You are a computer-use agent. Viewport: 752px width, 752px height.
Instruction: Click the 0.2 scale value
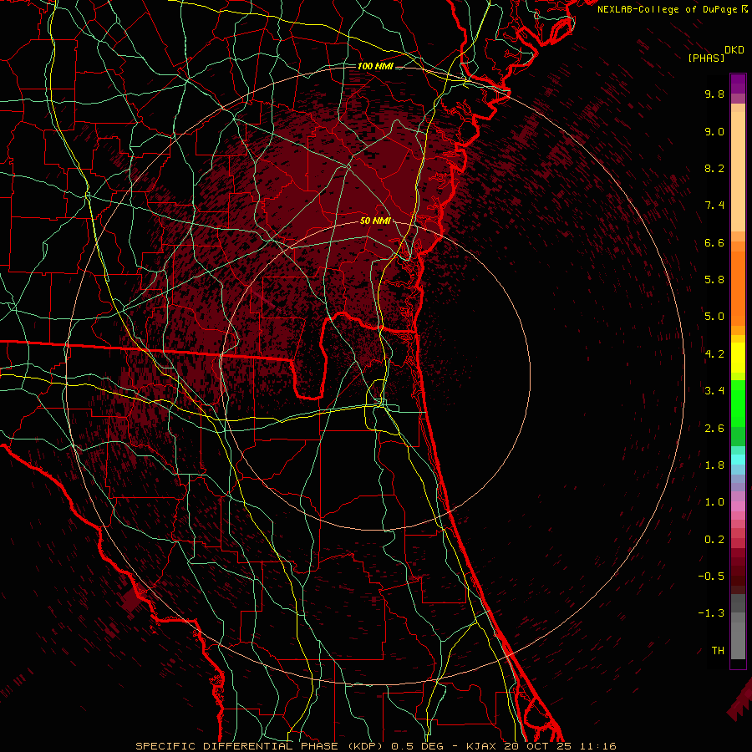coord(714,540)
